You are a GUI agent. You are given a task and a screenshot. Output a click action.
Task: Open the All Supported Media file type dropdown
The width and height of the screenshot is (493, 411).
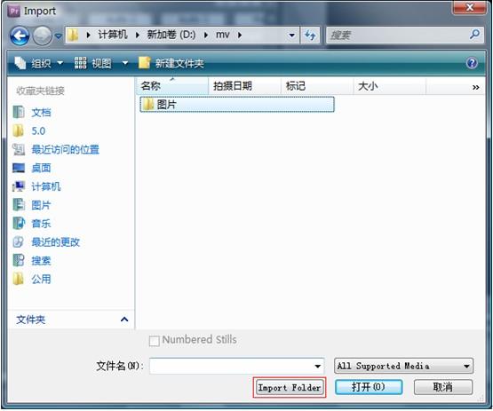click(403, 366)
